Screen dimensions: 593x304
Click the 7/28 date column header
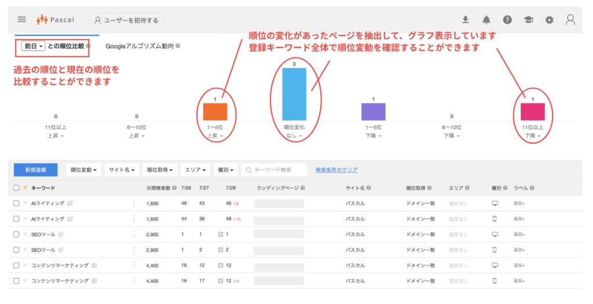point(230,188)
